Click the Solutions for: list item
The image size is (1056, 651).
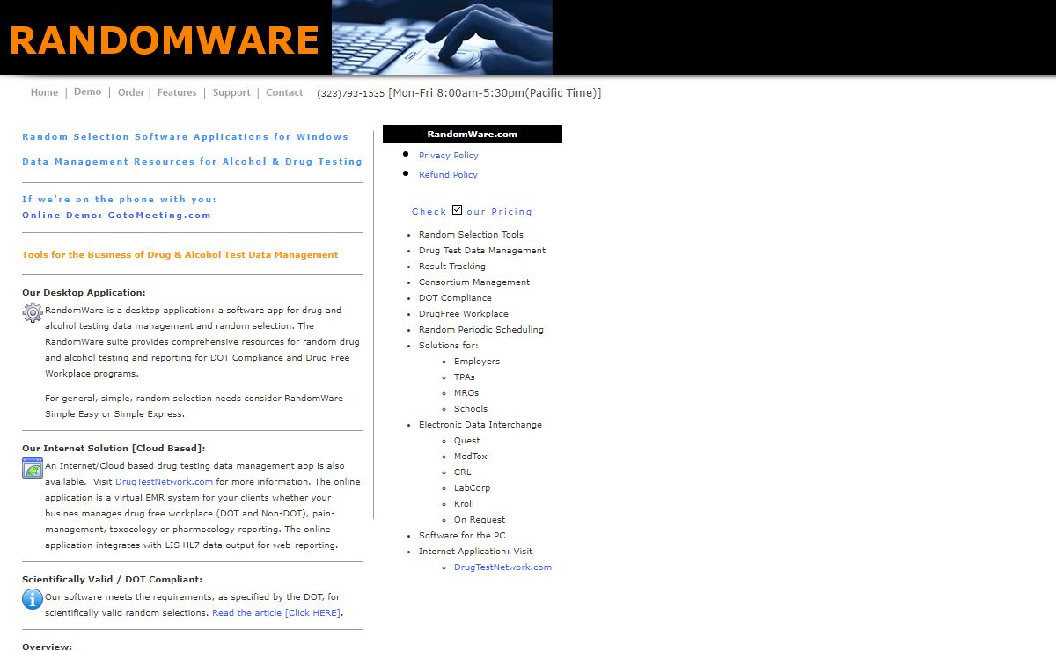(449, 345)
